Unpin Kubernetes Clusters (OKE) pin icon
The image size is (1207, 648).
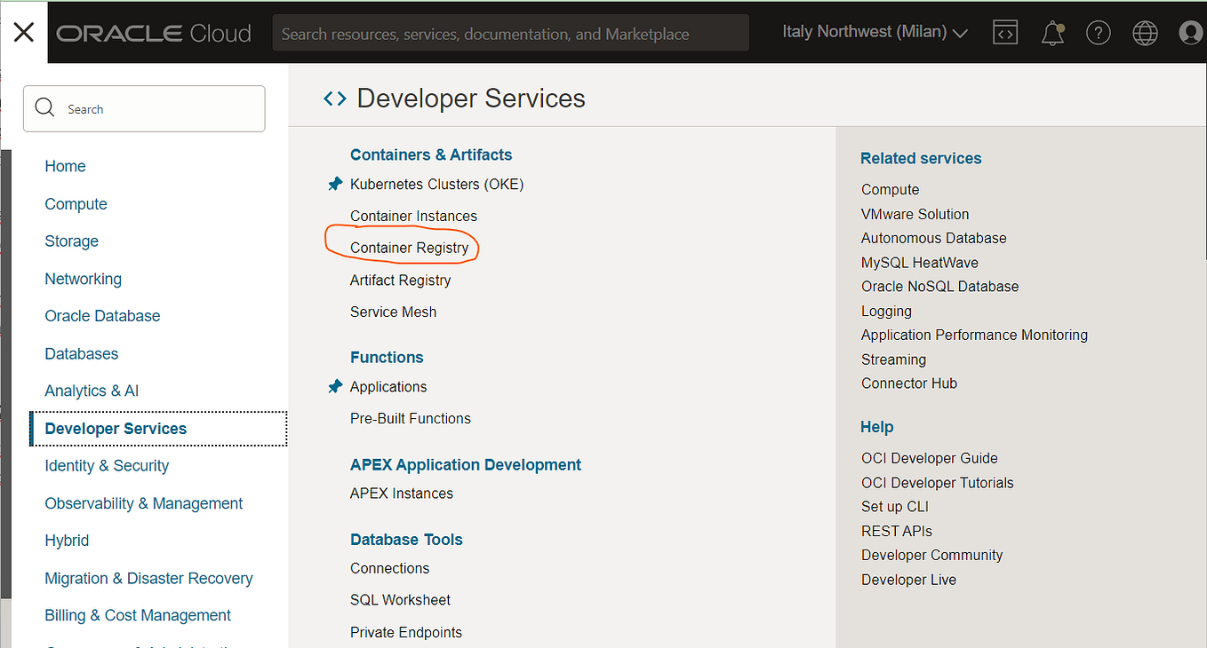click(x=335, y=185)
